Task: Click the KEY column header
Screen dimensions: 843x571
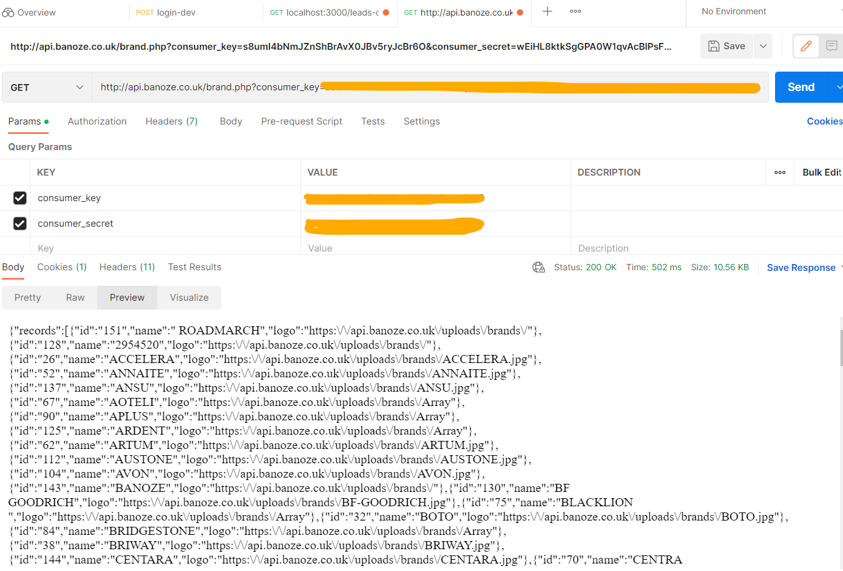Action: tap(46, 172)
